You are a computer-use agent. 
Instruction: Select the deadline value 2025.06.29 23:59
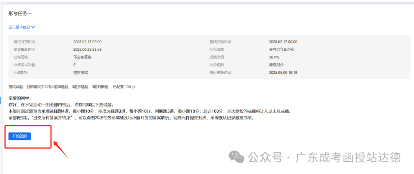[x=87, y=49]
